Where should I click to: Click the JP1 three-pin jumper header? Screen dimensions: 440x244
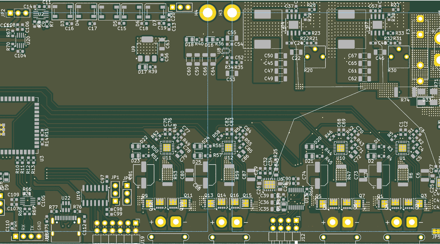tap(115, 193)
